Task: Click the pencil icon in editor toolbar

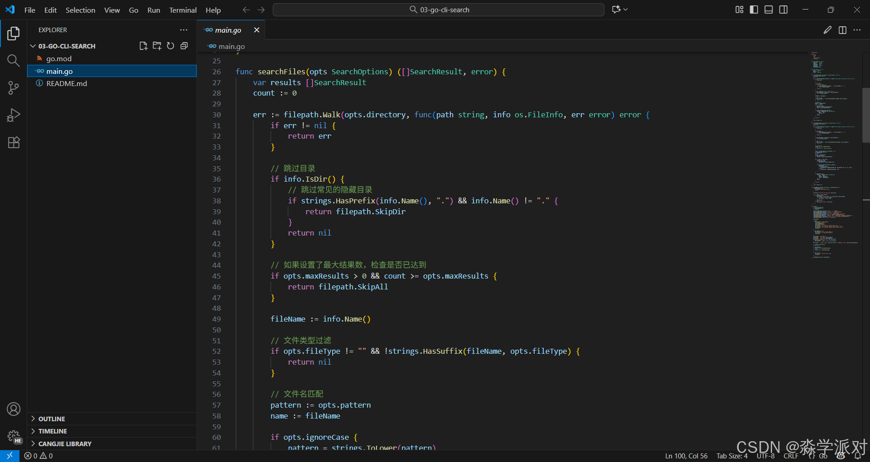Action: 827,30
